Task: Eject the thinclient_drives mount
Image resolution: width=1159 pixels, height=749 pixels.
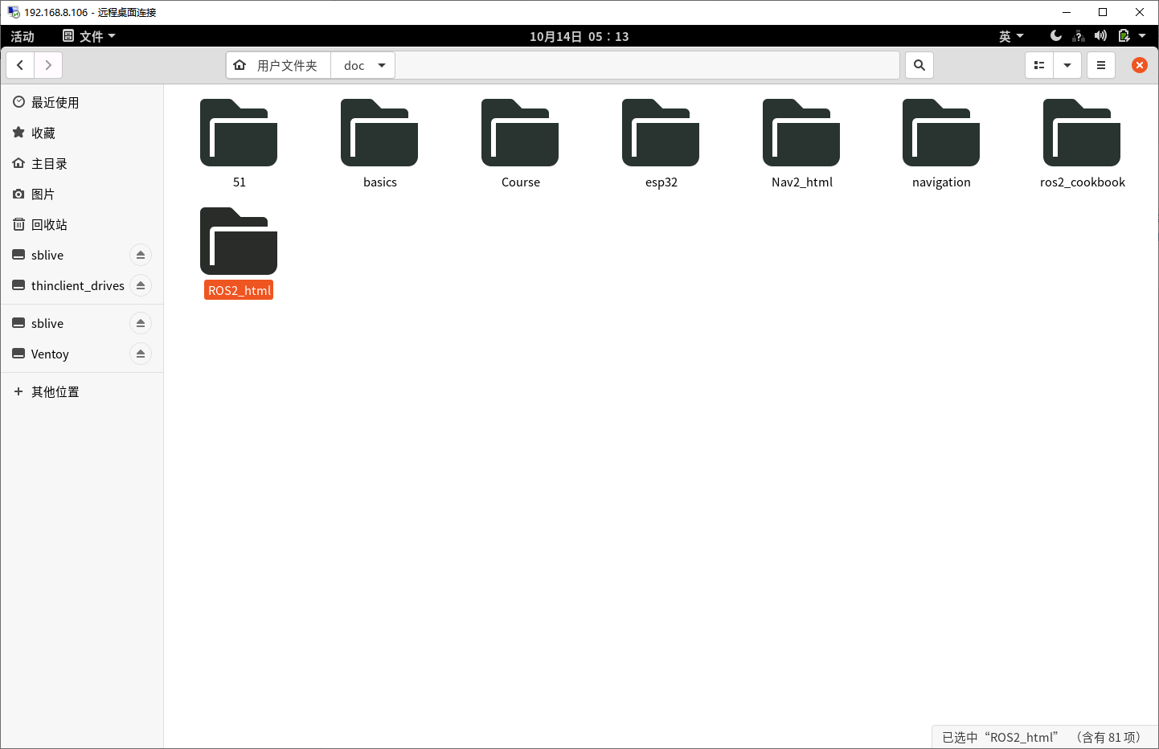Action: coord(141,285)
